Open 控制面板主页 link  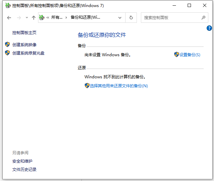coord(24,33)
